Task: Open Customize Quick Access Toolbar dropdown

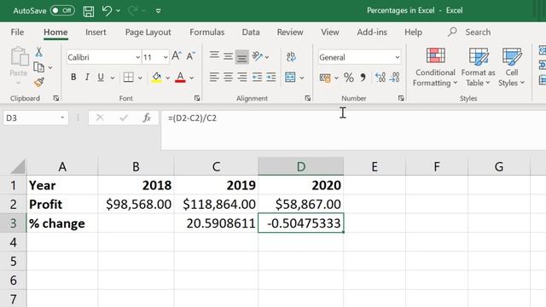Action: point(158,11)
